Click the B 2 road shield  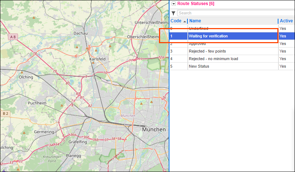(5, 113)
